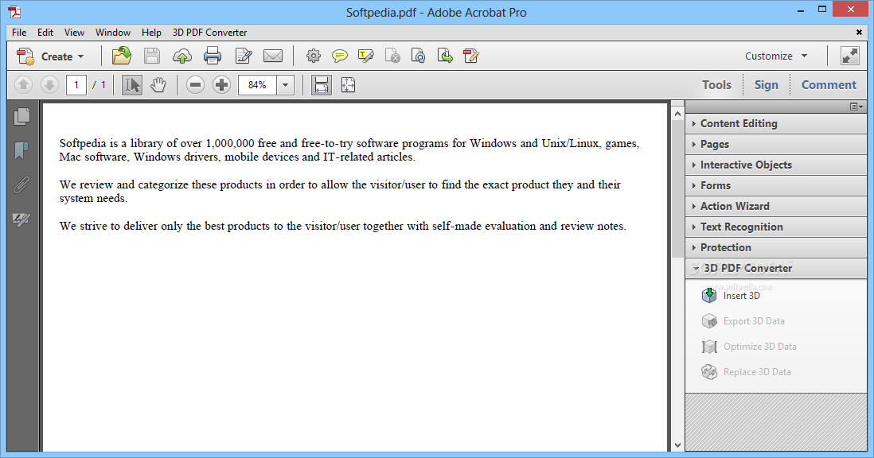Viewport: 874px width, 458px height.
Task: Open Signatures navigation panel
Action: [x=21, y=219]
